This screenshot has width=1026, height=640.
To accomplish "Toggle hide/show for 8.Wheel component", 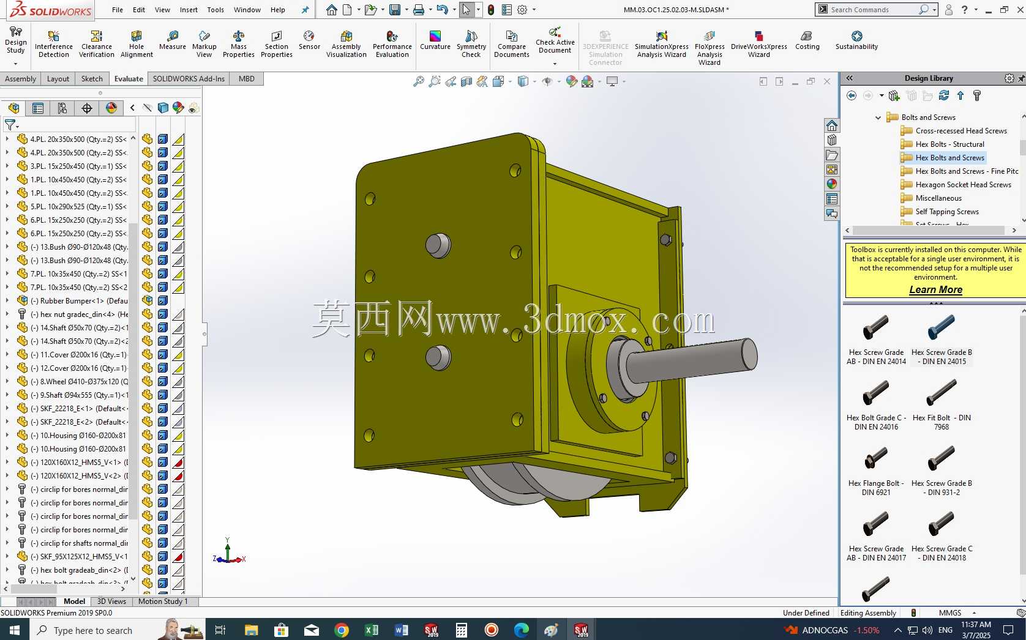I will (148, 381).
